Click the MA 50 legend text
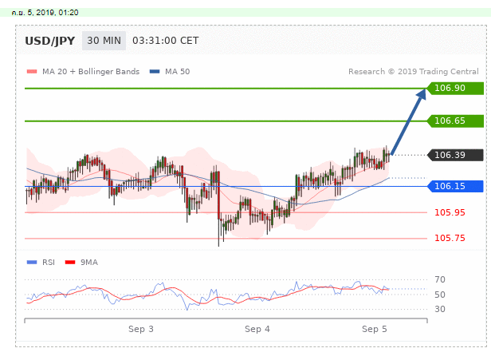The width and height of the screenshot is (491, 356). [x=177, y=72]
